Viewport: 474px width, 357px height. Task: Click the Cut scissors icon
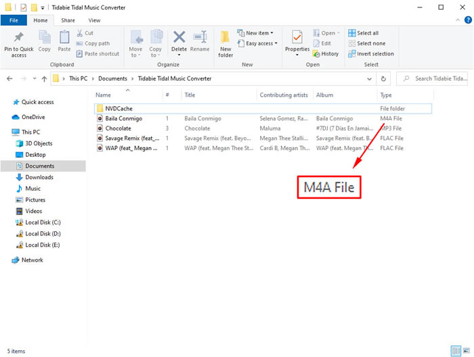[x=79, y=33]
